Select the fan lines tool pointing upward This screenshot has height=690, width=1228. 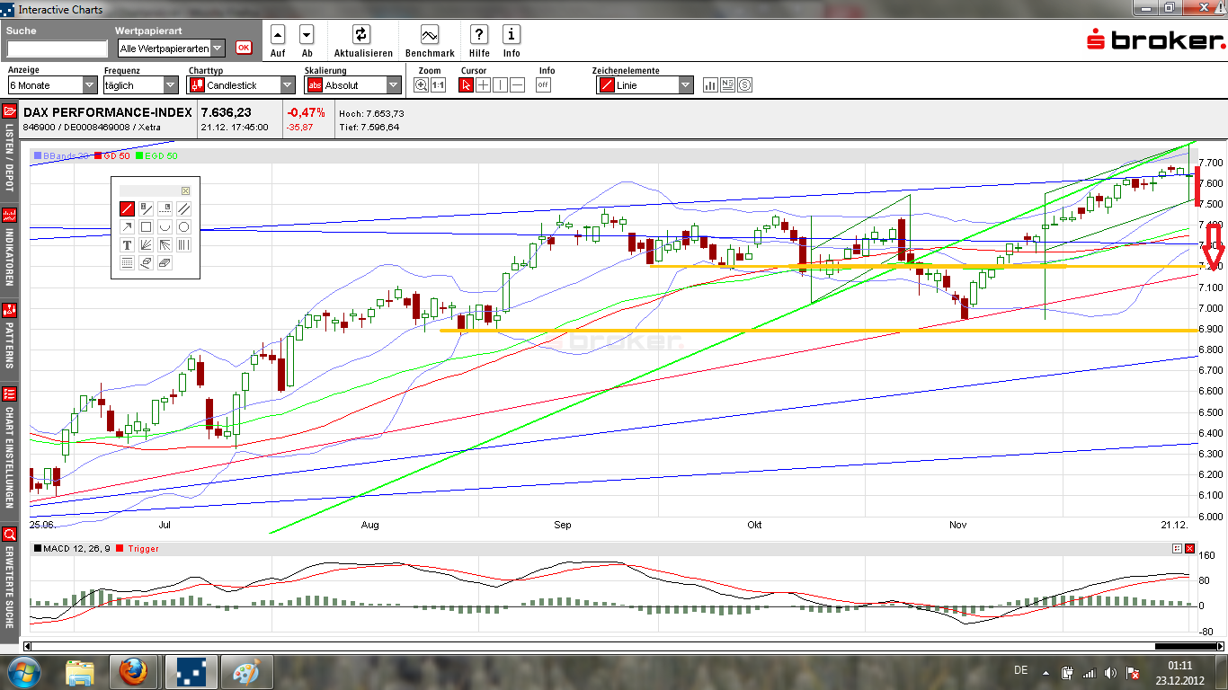pyautogui.click(x=146, y=245)
